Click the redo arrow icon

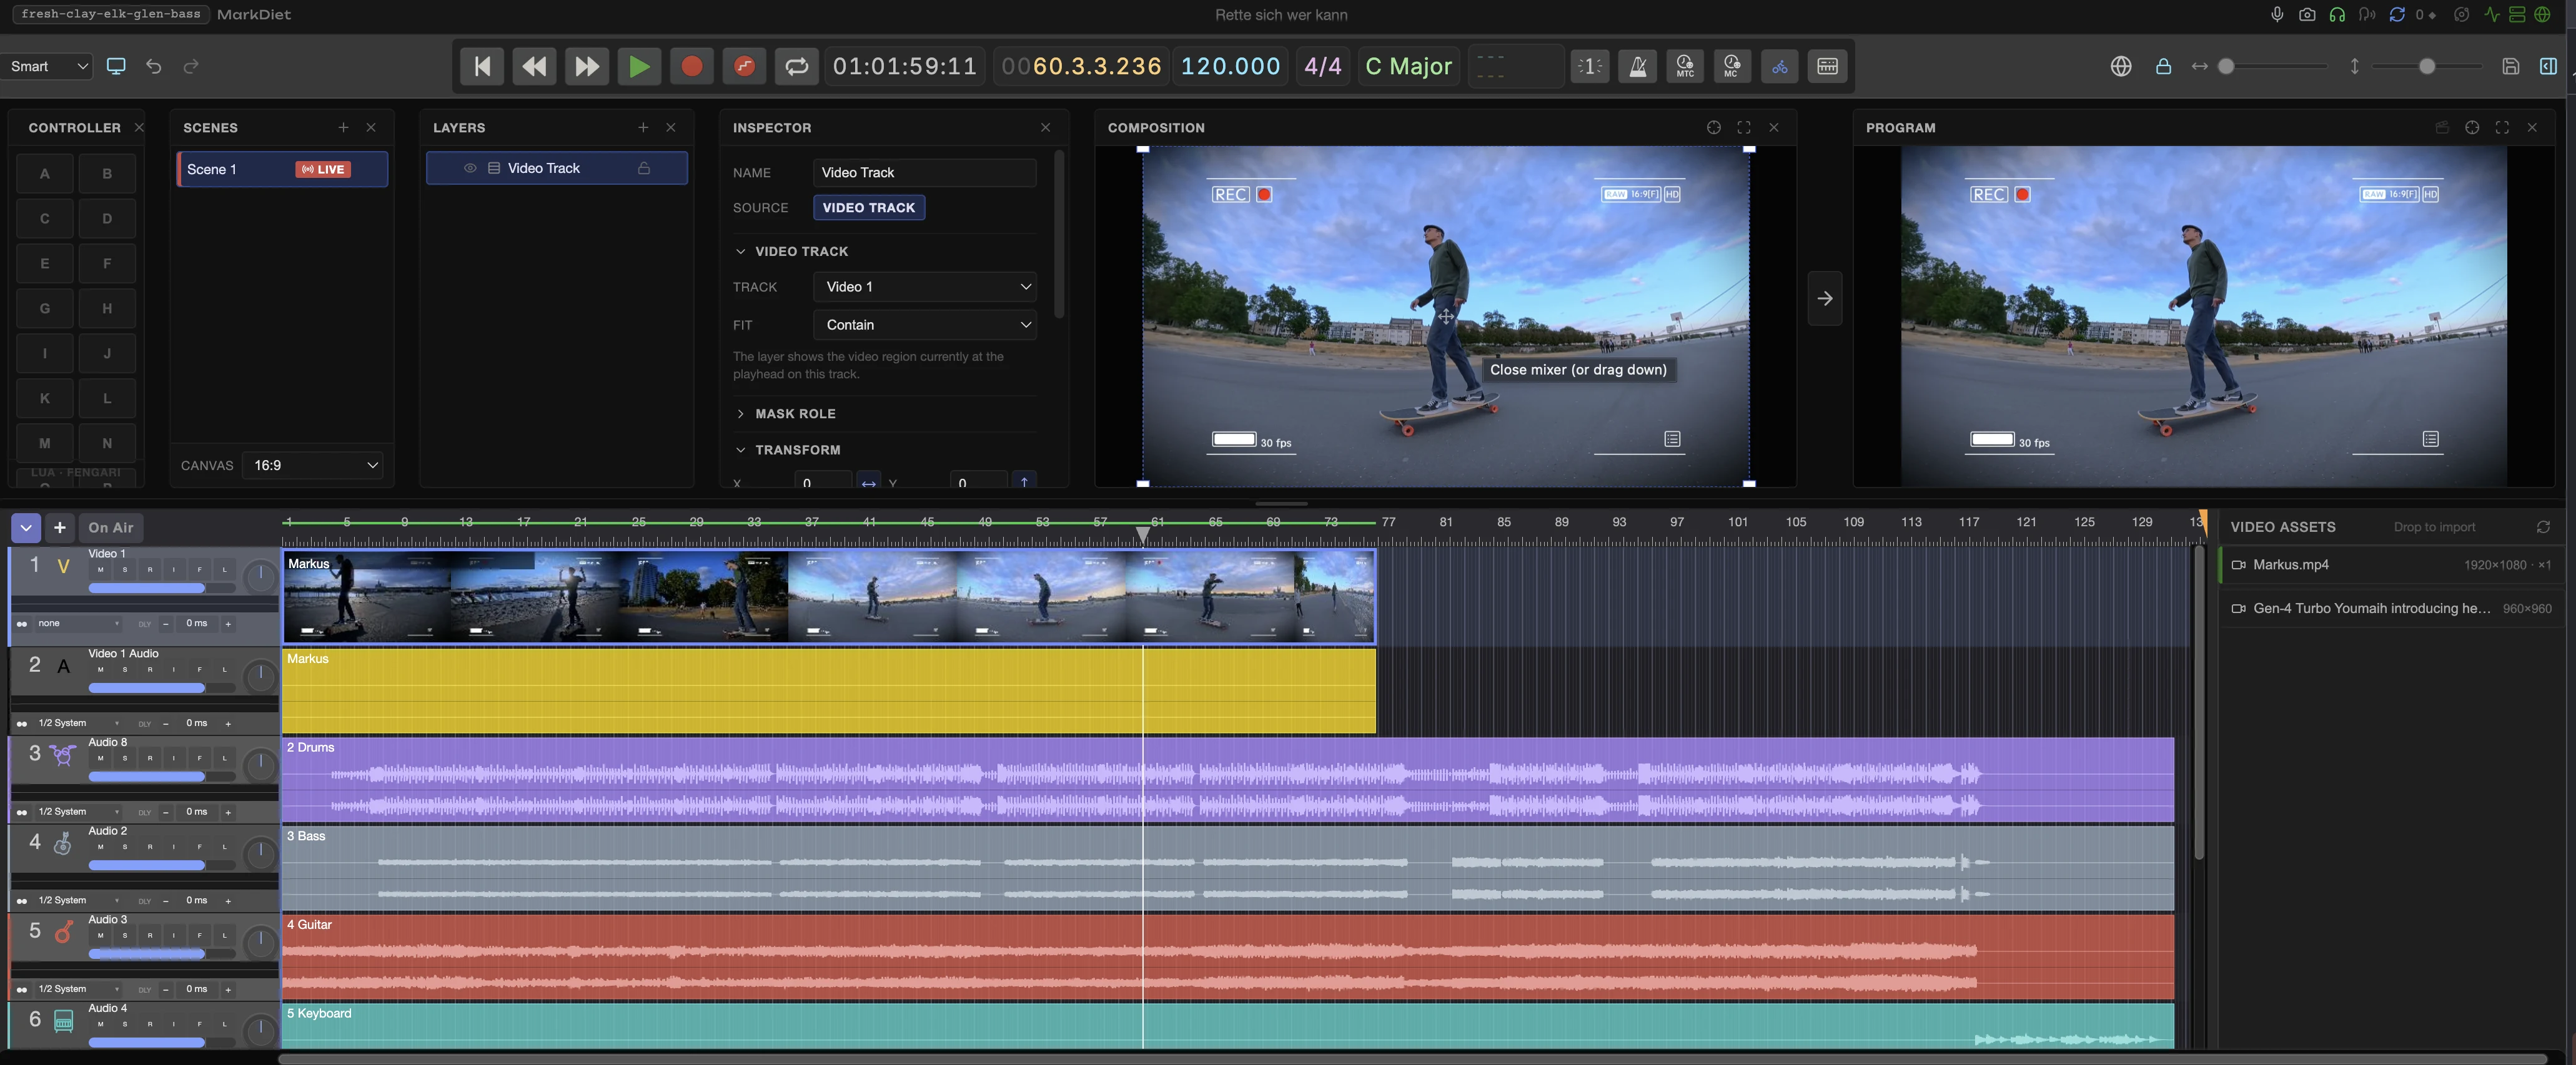coord(191,66)
